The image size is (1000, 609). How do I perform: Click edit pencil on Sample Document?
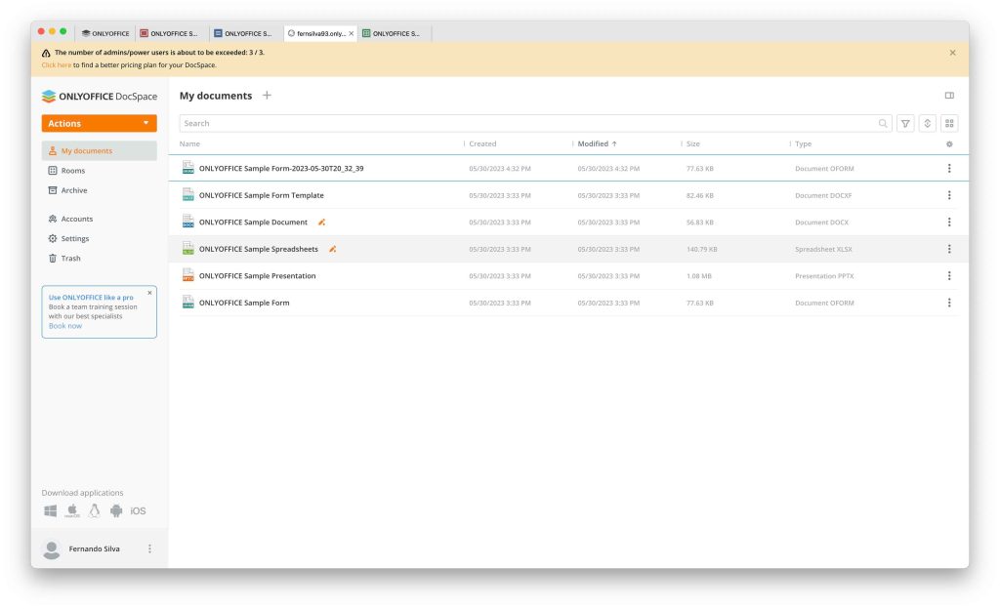tap(322, 223)
